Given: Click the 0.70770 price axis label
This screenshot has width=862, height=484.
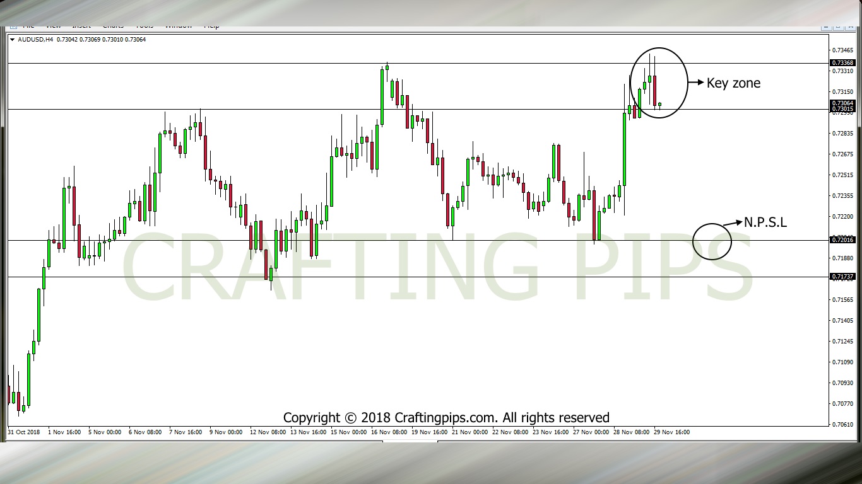Looking at the screenshot, I should click(844, 404).
